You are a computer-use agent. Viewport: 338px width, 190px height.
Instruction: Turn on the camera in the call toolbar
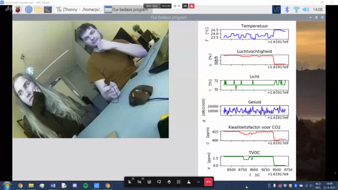pos(139,182)
